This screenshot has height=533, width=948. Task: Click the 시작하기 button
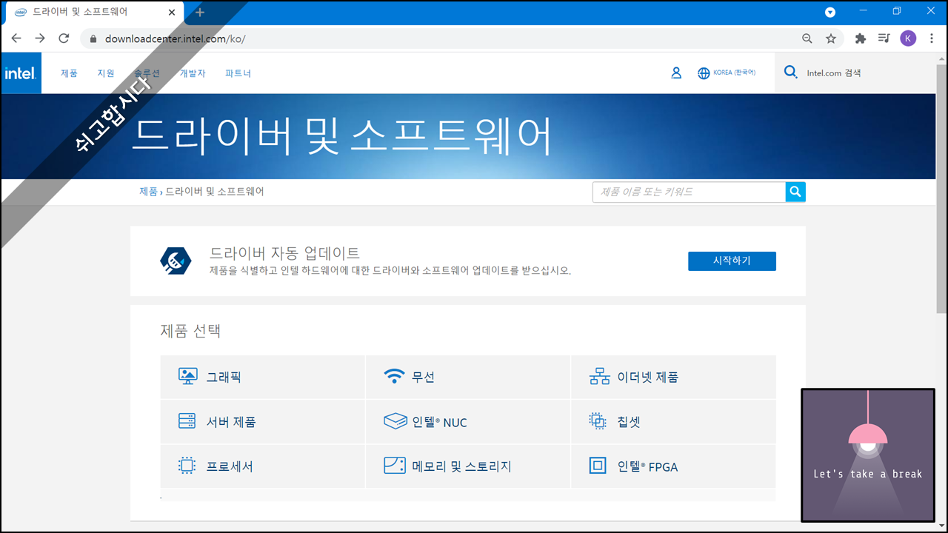[732, 261]
